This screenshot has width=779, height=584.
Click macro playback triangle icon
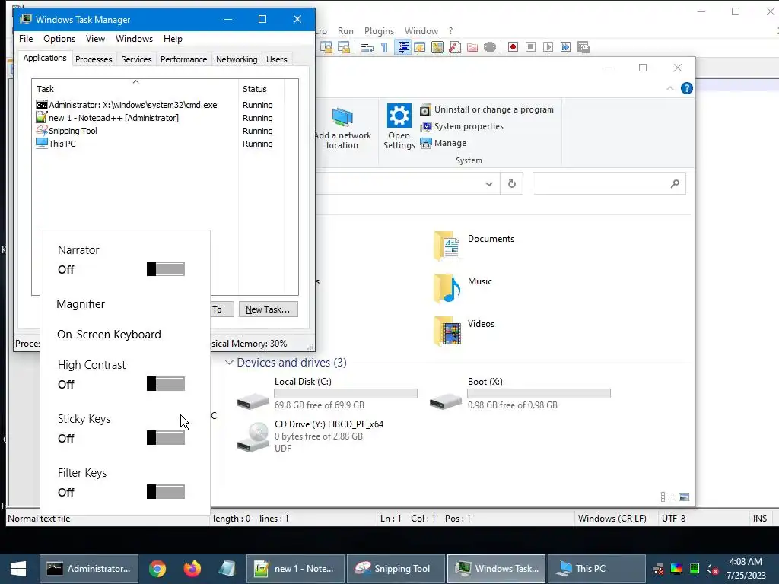tap(548, 47)
